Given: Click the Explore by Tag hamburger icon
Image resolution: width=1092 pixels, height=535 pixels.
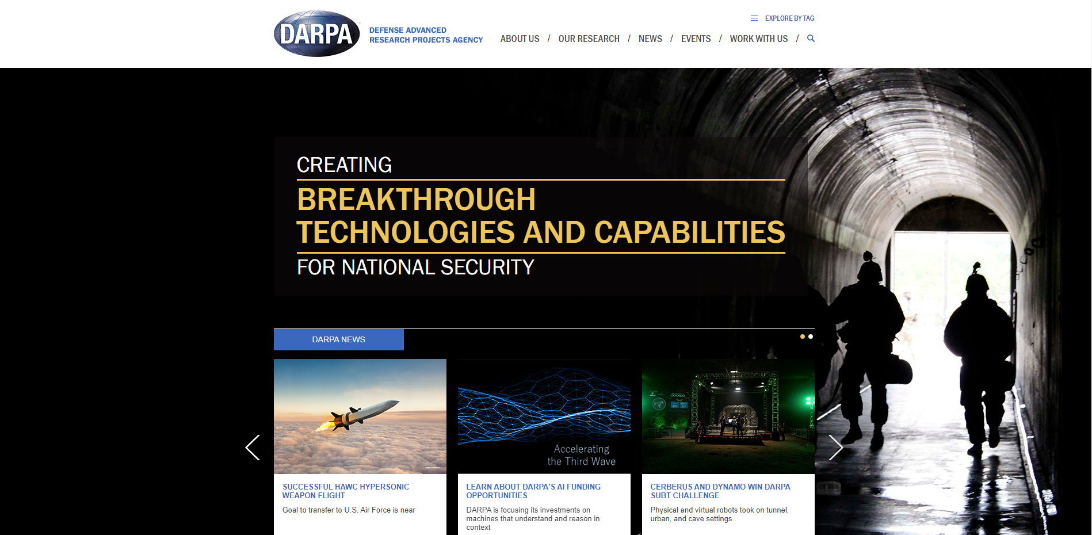Looking at the screenshot, I should pyautogui.click(x=754, y=18).
